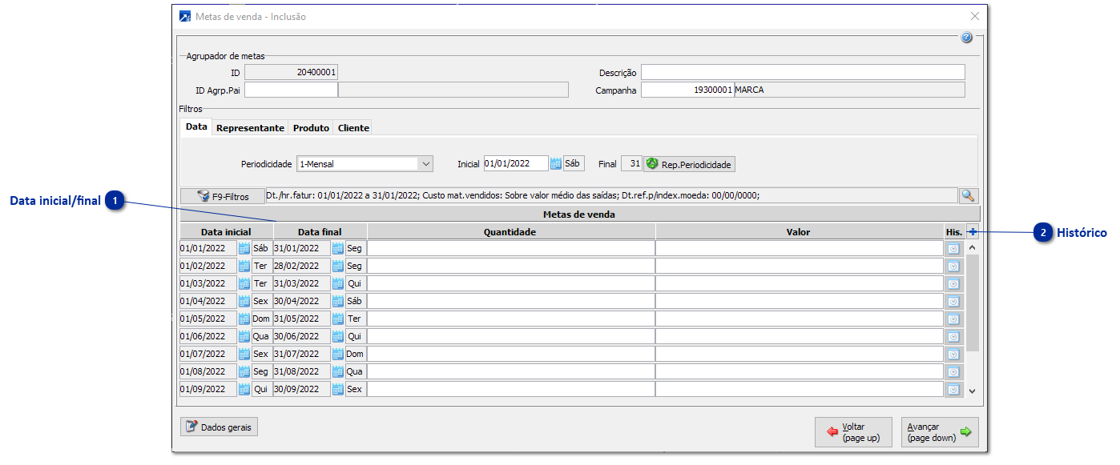Click Valor cell for 01/06/2022 row
The width and height of the screenshot is (1120, 465).
[800, 336]
